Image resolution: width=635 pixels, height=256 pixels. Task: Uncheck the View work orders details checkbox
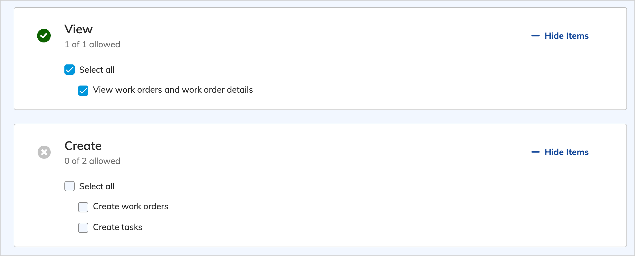[83, 91]
